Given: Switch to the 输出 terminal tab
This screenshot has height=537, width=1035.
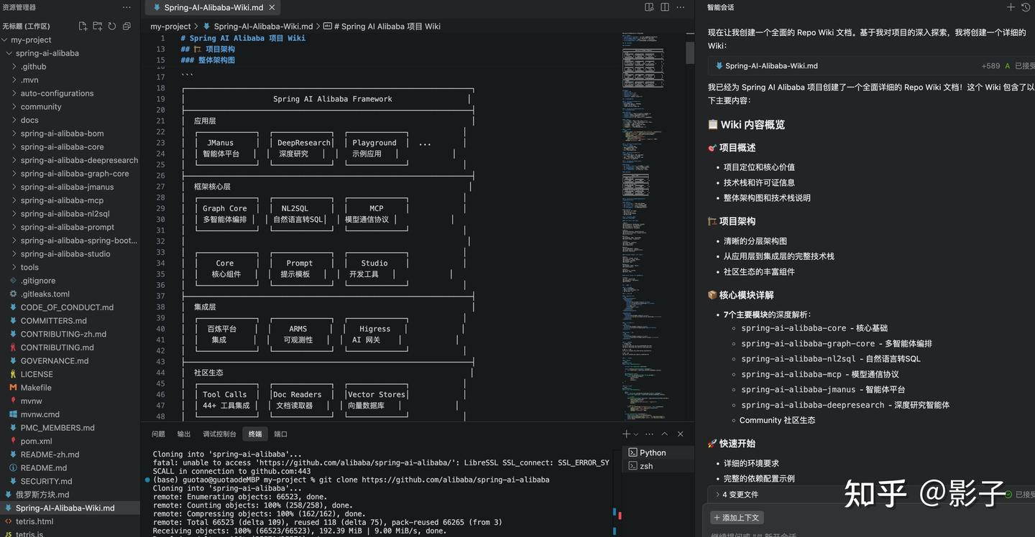Looking at the screenshot, I should (183, 434).
